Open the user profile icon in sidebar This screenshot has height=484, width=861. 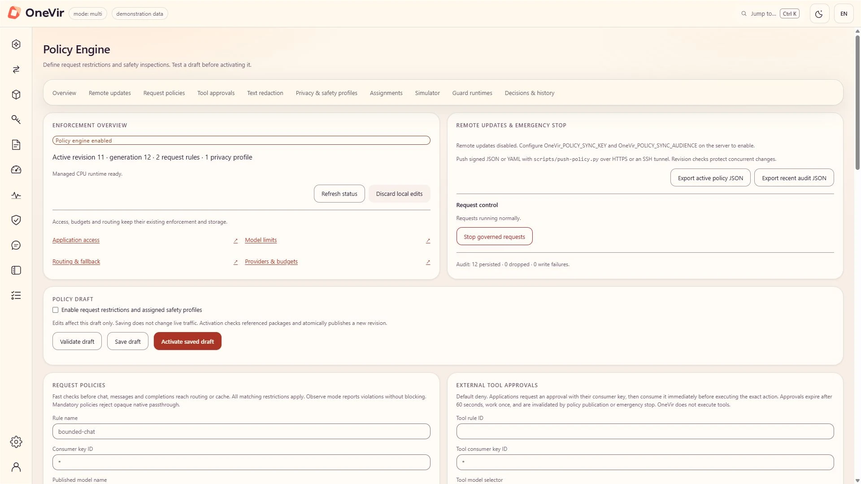click(x=16, y=467)
